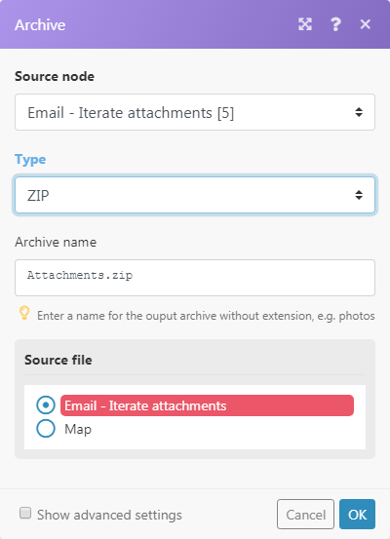Viewport: 390px width, 539px height.
Task: Click the red Email - Iterate attachments pill
Action: coord(207,405)
